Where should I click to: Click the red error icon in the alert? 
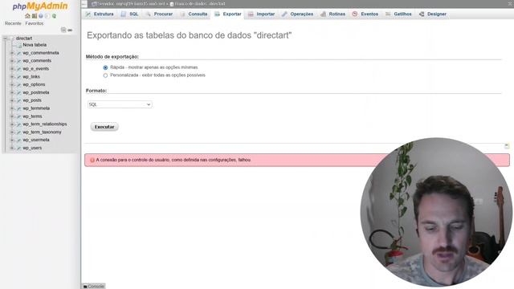92,161
